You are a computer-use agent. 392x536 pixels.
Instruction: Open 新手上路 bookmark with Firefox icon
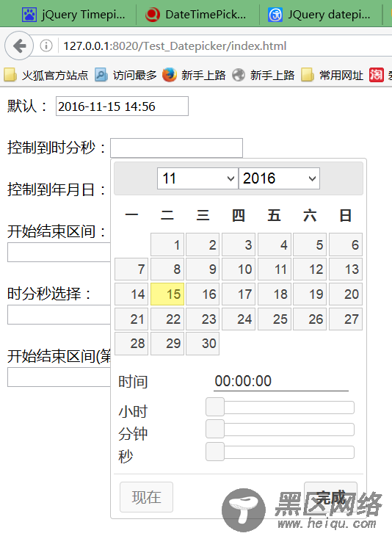(194, 75)
